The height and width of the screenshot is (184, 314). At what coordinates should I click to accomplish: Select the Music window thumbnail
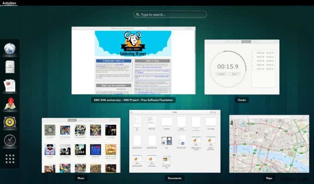pyautogui.click(x=81, y=145)
